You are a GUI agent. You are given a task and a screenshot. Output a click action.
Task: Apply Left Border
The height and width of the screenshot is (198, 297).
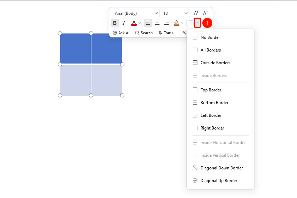(220, 115)
